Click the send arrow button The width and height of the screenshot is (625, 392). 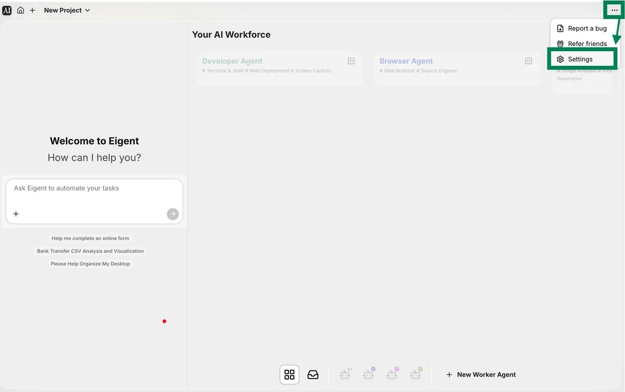(173, 214)
